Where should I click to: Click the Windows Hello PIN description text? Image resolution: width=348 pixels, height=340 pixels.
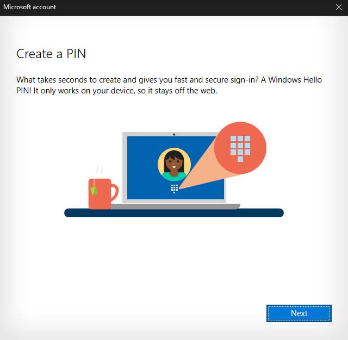coord(169,85)
